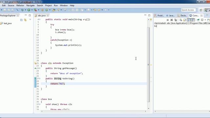The width and height of the screenshot is (210, 118).
Task: Click the Debug bug icon in the toolbar
Action: point(22,10)
